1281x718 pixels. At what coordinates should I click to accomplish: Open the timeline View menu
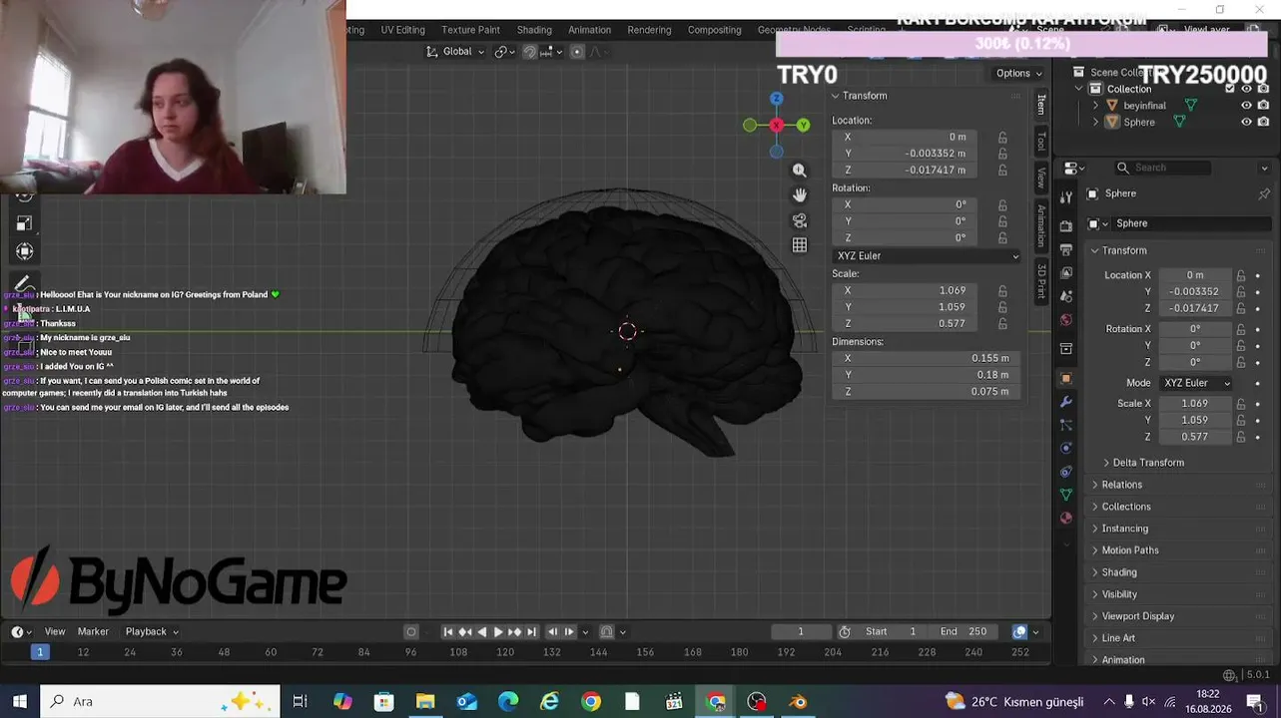point(55,631)
